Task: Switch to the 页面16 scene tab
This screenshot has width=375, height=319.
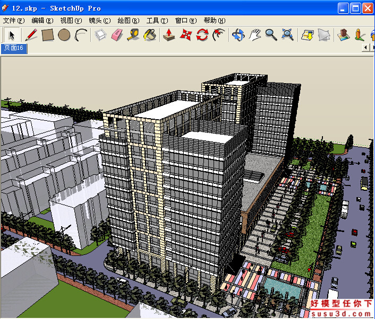Action: [x=14, y=48]
